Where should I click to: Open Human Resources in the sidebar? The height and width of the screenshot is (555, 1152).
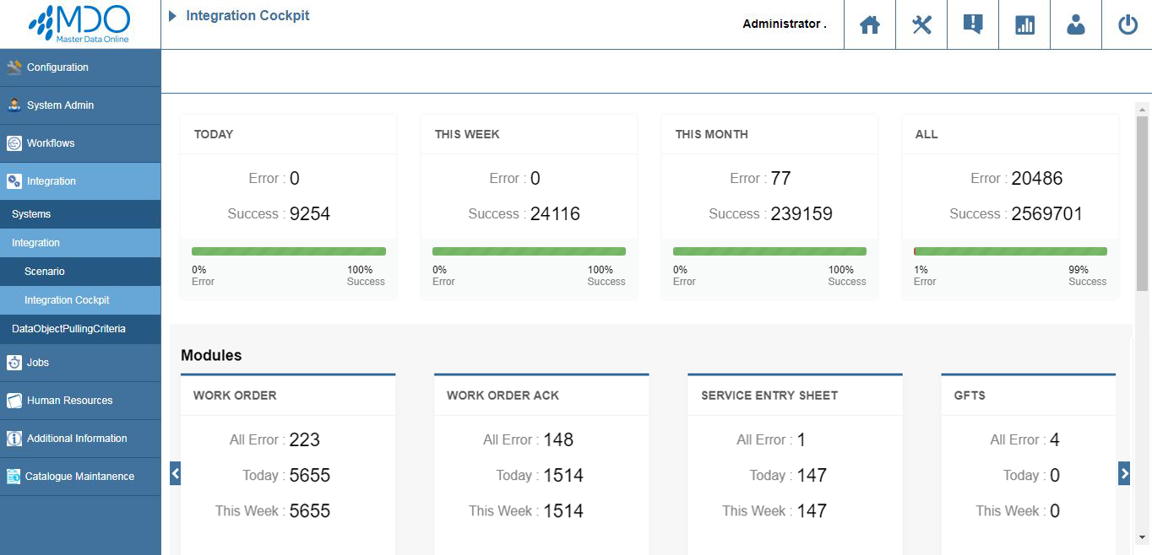80,401
